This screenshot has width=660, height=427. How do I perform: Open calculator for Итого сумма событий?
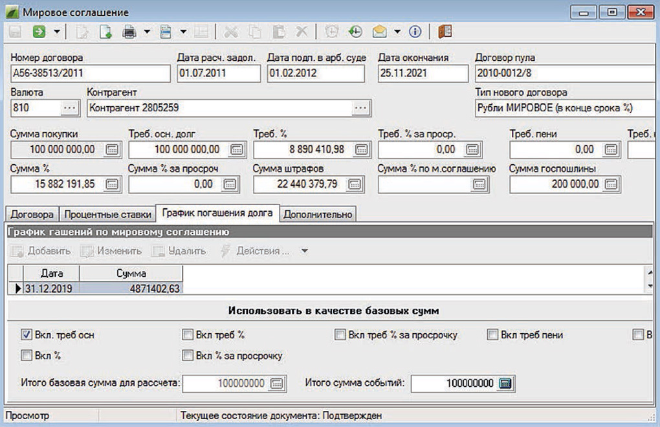point(505,383)
